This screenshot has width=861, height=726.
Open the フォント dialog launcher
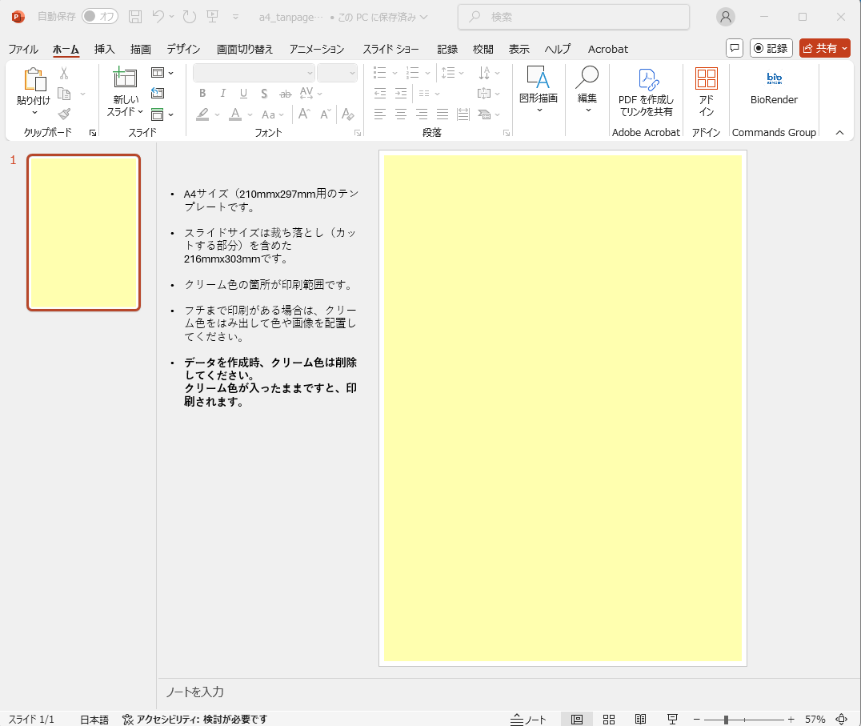[x=357, y=132]
